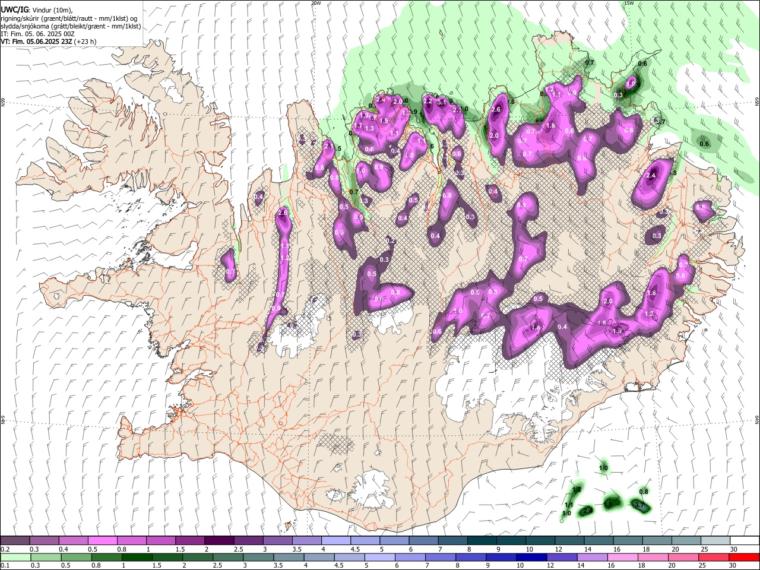Click the '15W' longitude label
760x570 pixels.
point(629,3)
